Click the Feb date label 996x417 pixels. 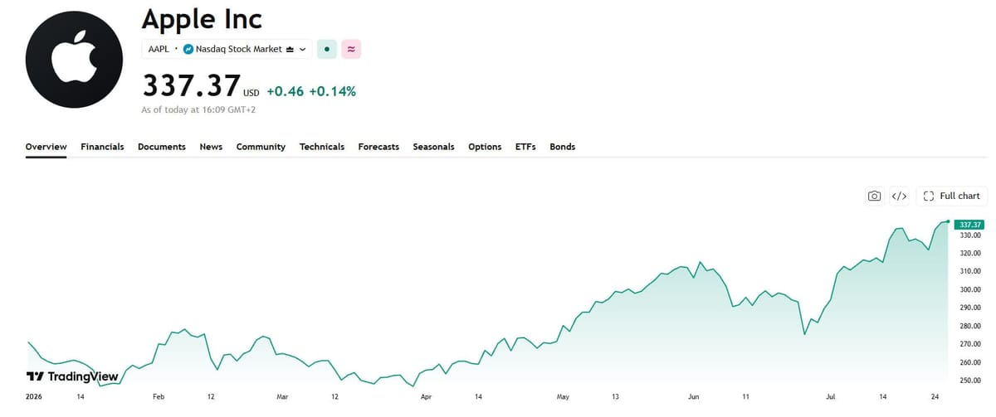(x=159, y=397)
